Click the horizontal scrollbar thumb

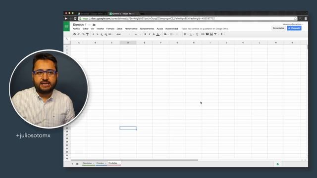[134, 160]
